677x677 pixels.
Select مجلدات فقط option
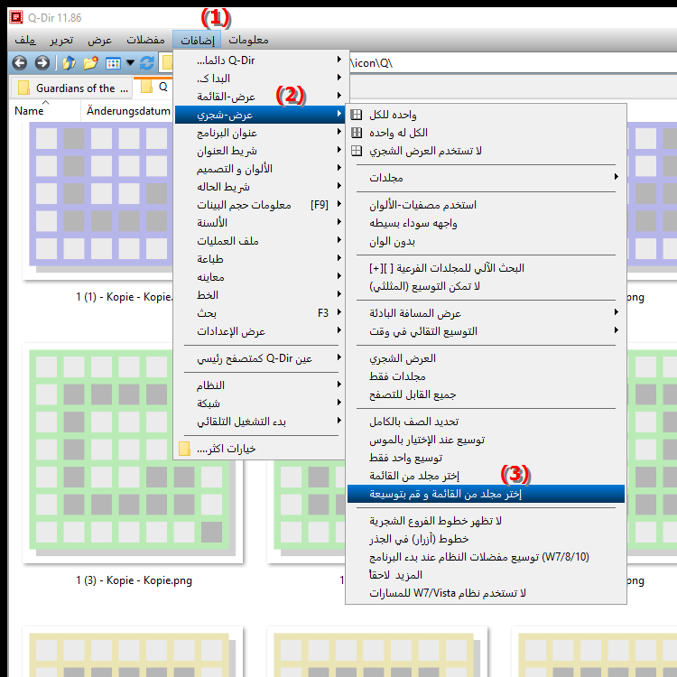pos(486,376)
